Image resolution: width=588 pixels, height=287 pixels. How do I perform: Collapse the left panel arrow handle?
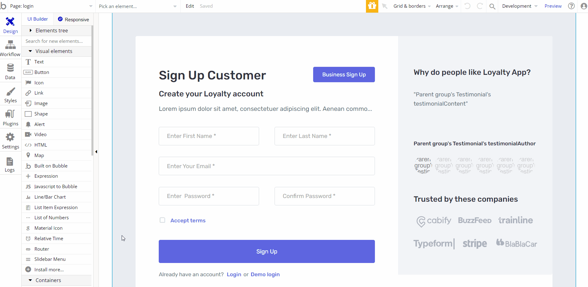[96, 152]
